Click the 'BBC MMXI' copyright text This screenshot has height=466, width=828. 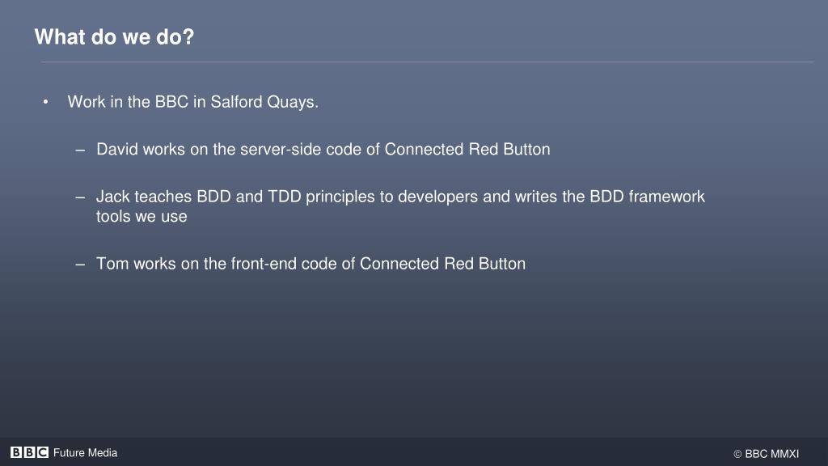point(771,454)
